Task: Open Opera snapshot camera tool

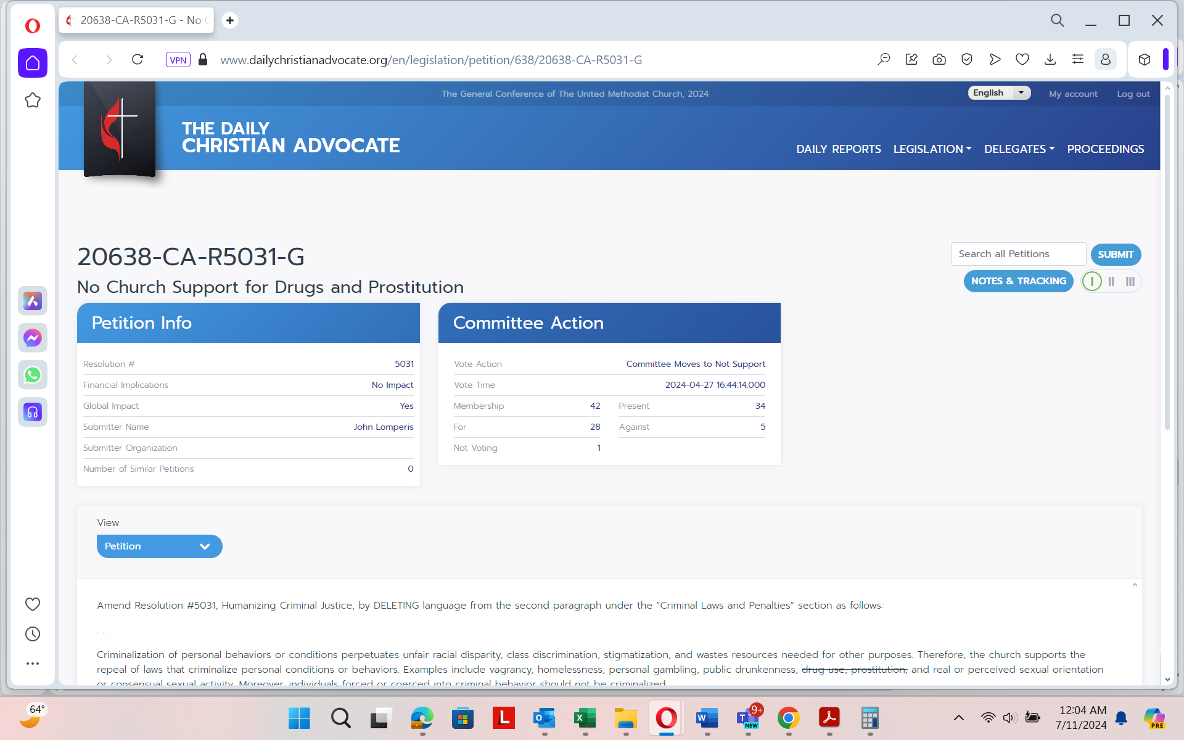Action: click(939, 60)
